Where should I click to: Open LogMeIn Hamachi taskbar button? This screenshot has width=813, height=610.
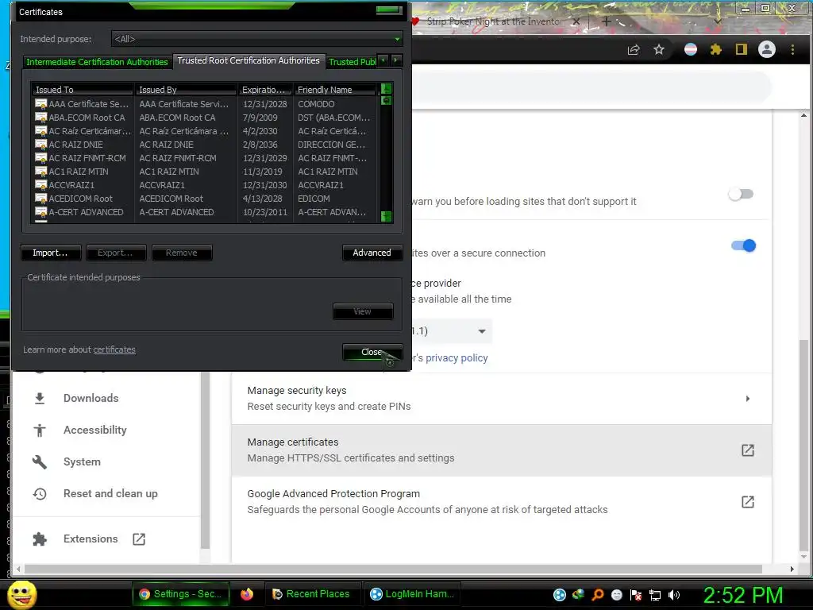(413, 594)
